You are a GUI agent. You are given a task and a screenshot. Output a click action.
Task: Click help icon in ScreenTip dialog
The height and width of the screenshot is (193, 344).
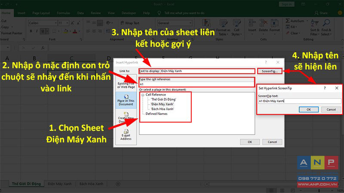point(325,88)
